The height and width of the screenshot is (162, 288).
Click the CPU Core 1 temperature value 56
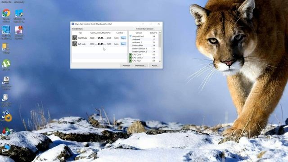153,54
